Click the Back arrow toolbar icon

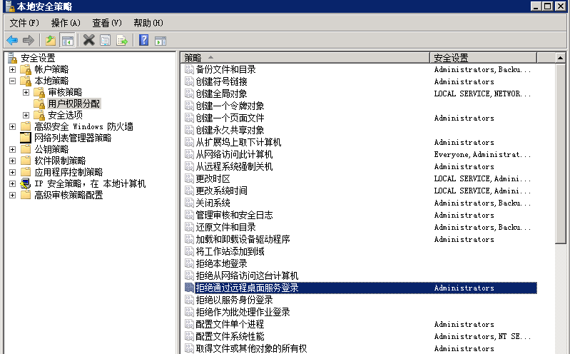coord(12,40)
